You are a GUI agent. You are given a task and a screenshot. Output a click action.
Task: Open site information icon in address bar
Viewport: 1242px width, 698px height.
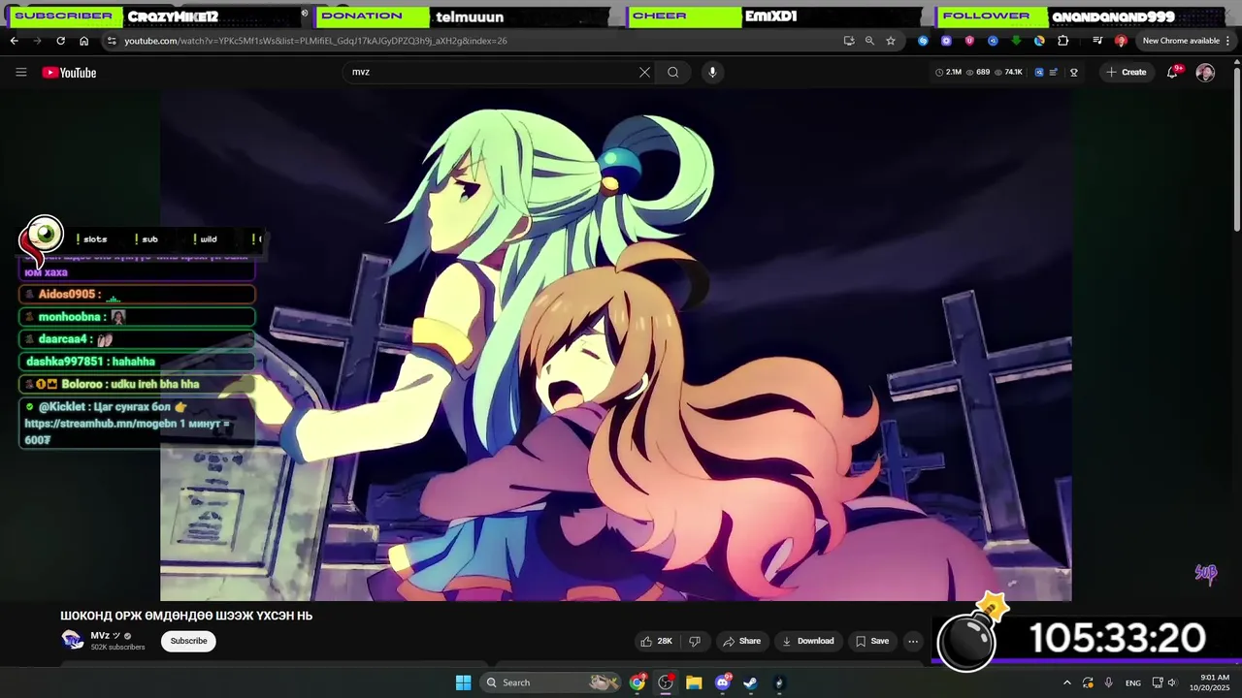[112, 41]
